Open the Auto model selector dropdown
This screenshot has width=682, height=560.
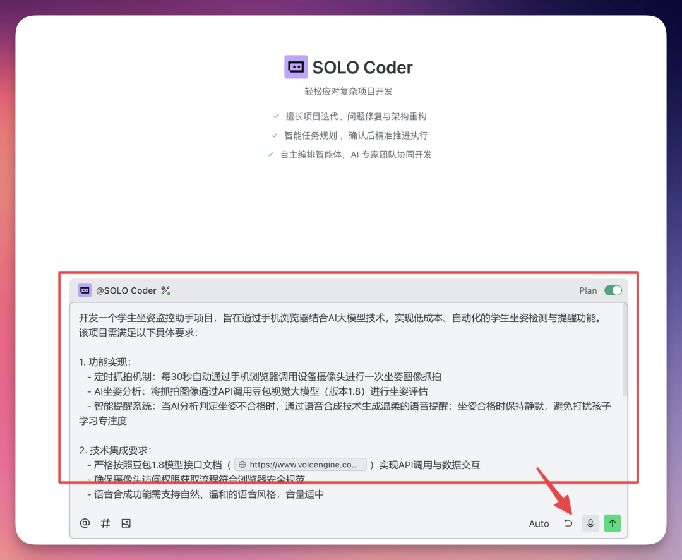539,523
